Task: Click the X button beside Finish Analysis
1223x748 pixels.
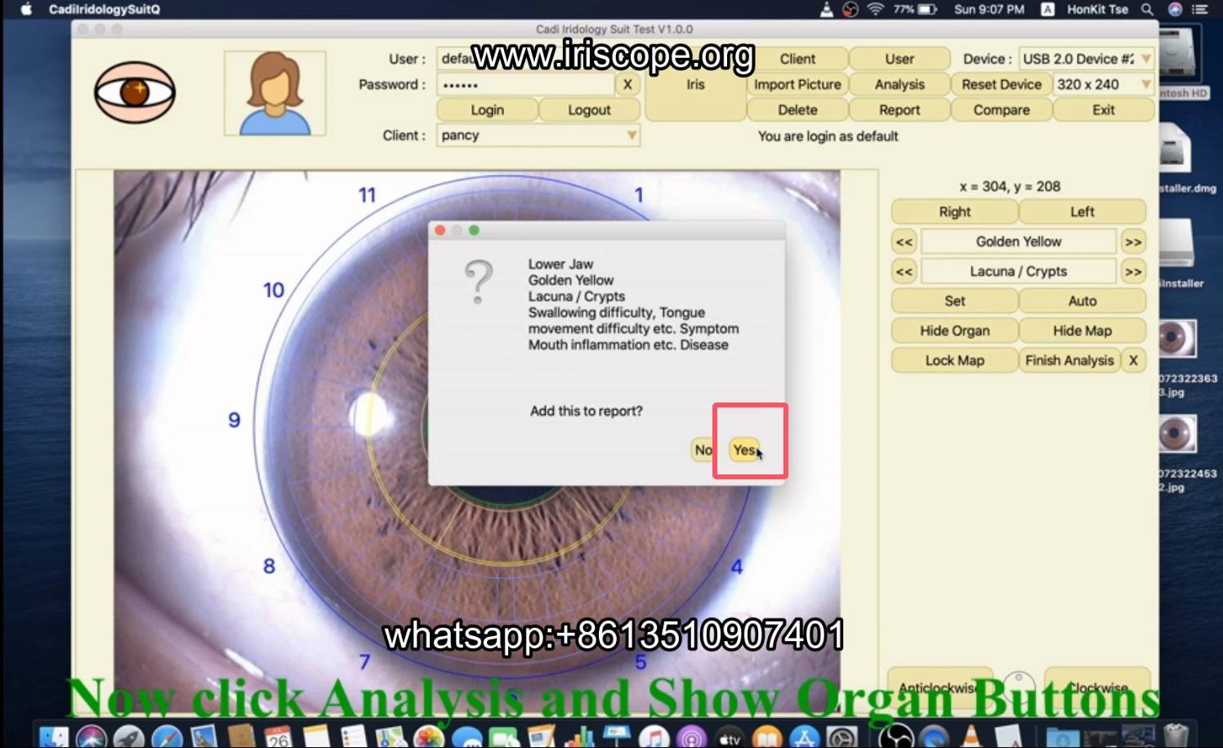Action: click(1133, 360)
